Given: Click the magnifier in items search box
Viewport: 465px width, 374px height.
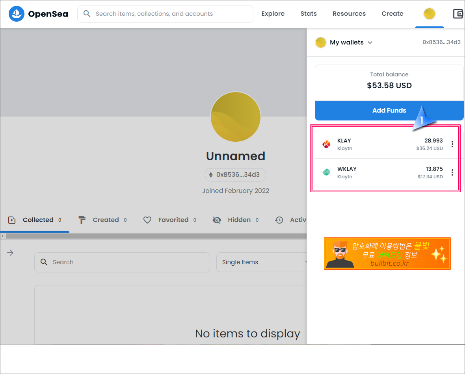Looking at the screenshot, I should tap(44, 262).
